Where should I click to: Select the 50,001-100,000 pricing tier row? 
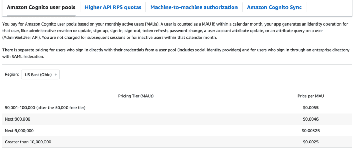[176, 108]
